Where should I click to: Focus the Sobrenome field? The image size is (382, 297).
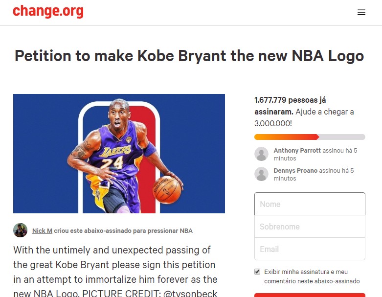pyautogui.click(x=310, y=227)
